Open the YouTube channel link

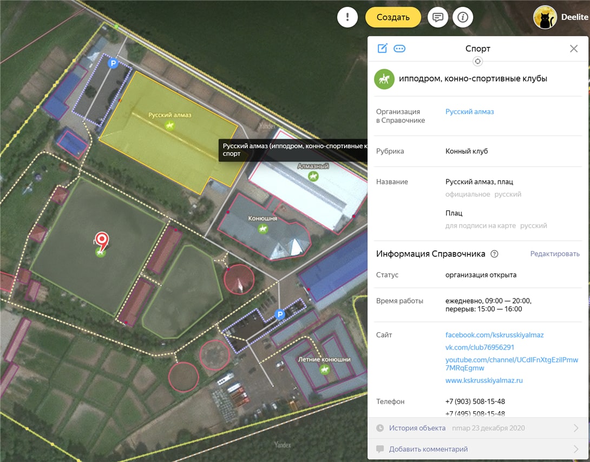tap(512, 364)
